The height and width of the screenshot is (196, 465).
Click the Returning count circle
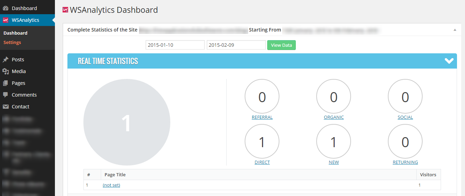tap(405, 142)
